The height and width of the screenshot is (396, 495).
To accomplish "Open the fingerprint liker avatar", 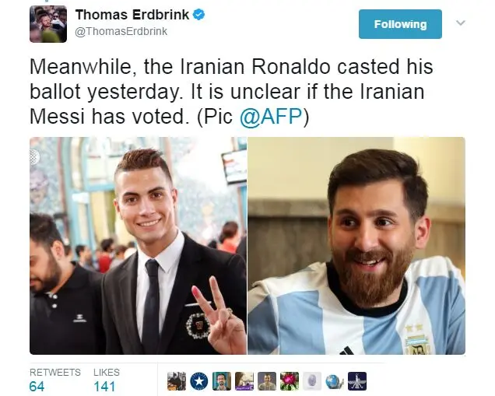I will click(x=312, y=381).
